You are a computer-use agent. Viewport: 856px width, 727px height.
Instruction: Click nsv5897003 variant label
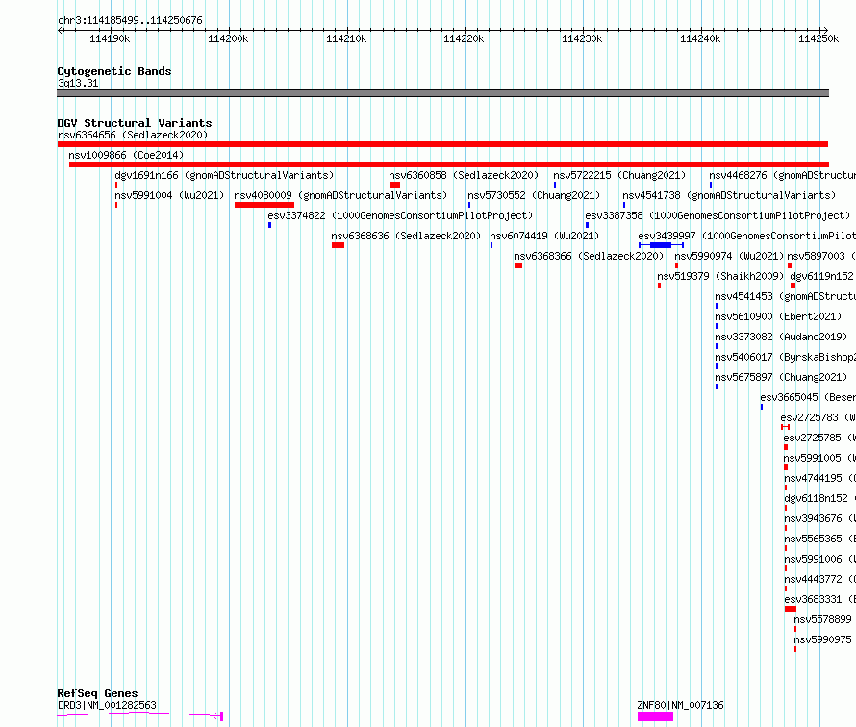click(821, 256)
